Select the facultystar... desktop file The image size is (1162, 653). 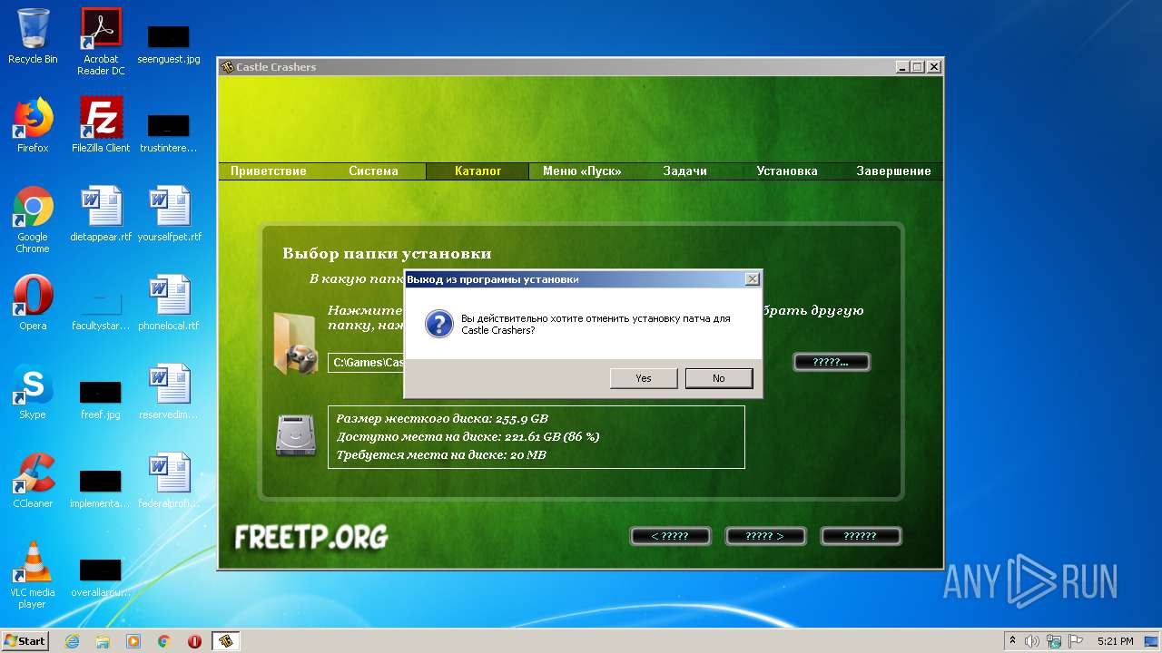pyautogui.click(x=101, y=310)
